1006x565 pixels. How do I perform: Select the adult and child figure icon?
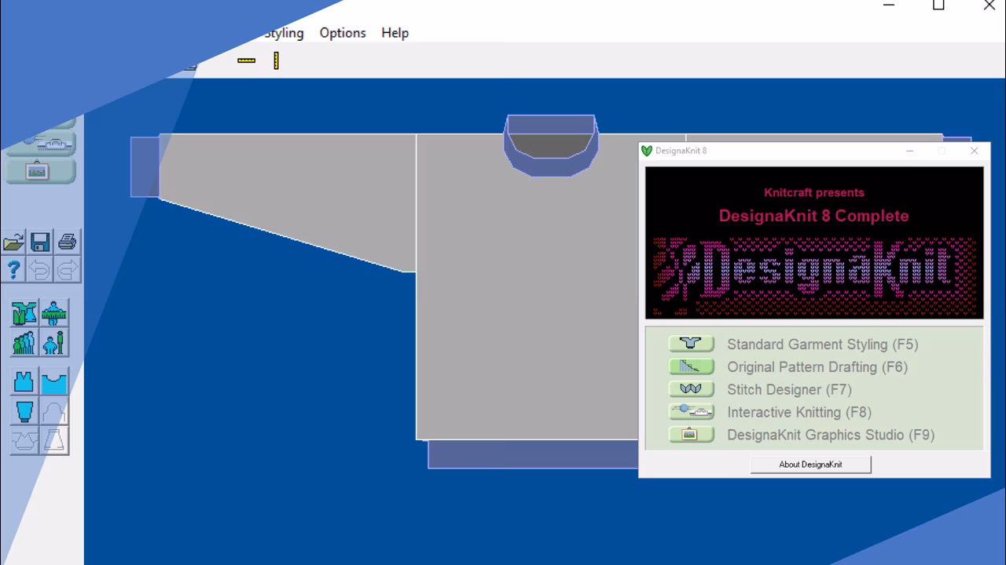(54, 343)
